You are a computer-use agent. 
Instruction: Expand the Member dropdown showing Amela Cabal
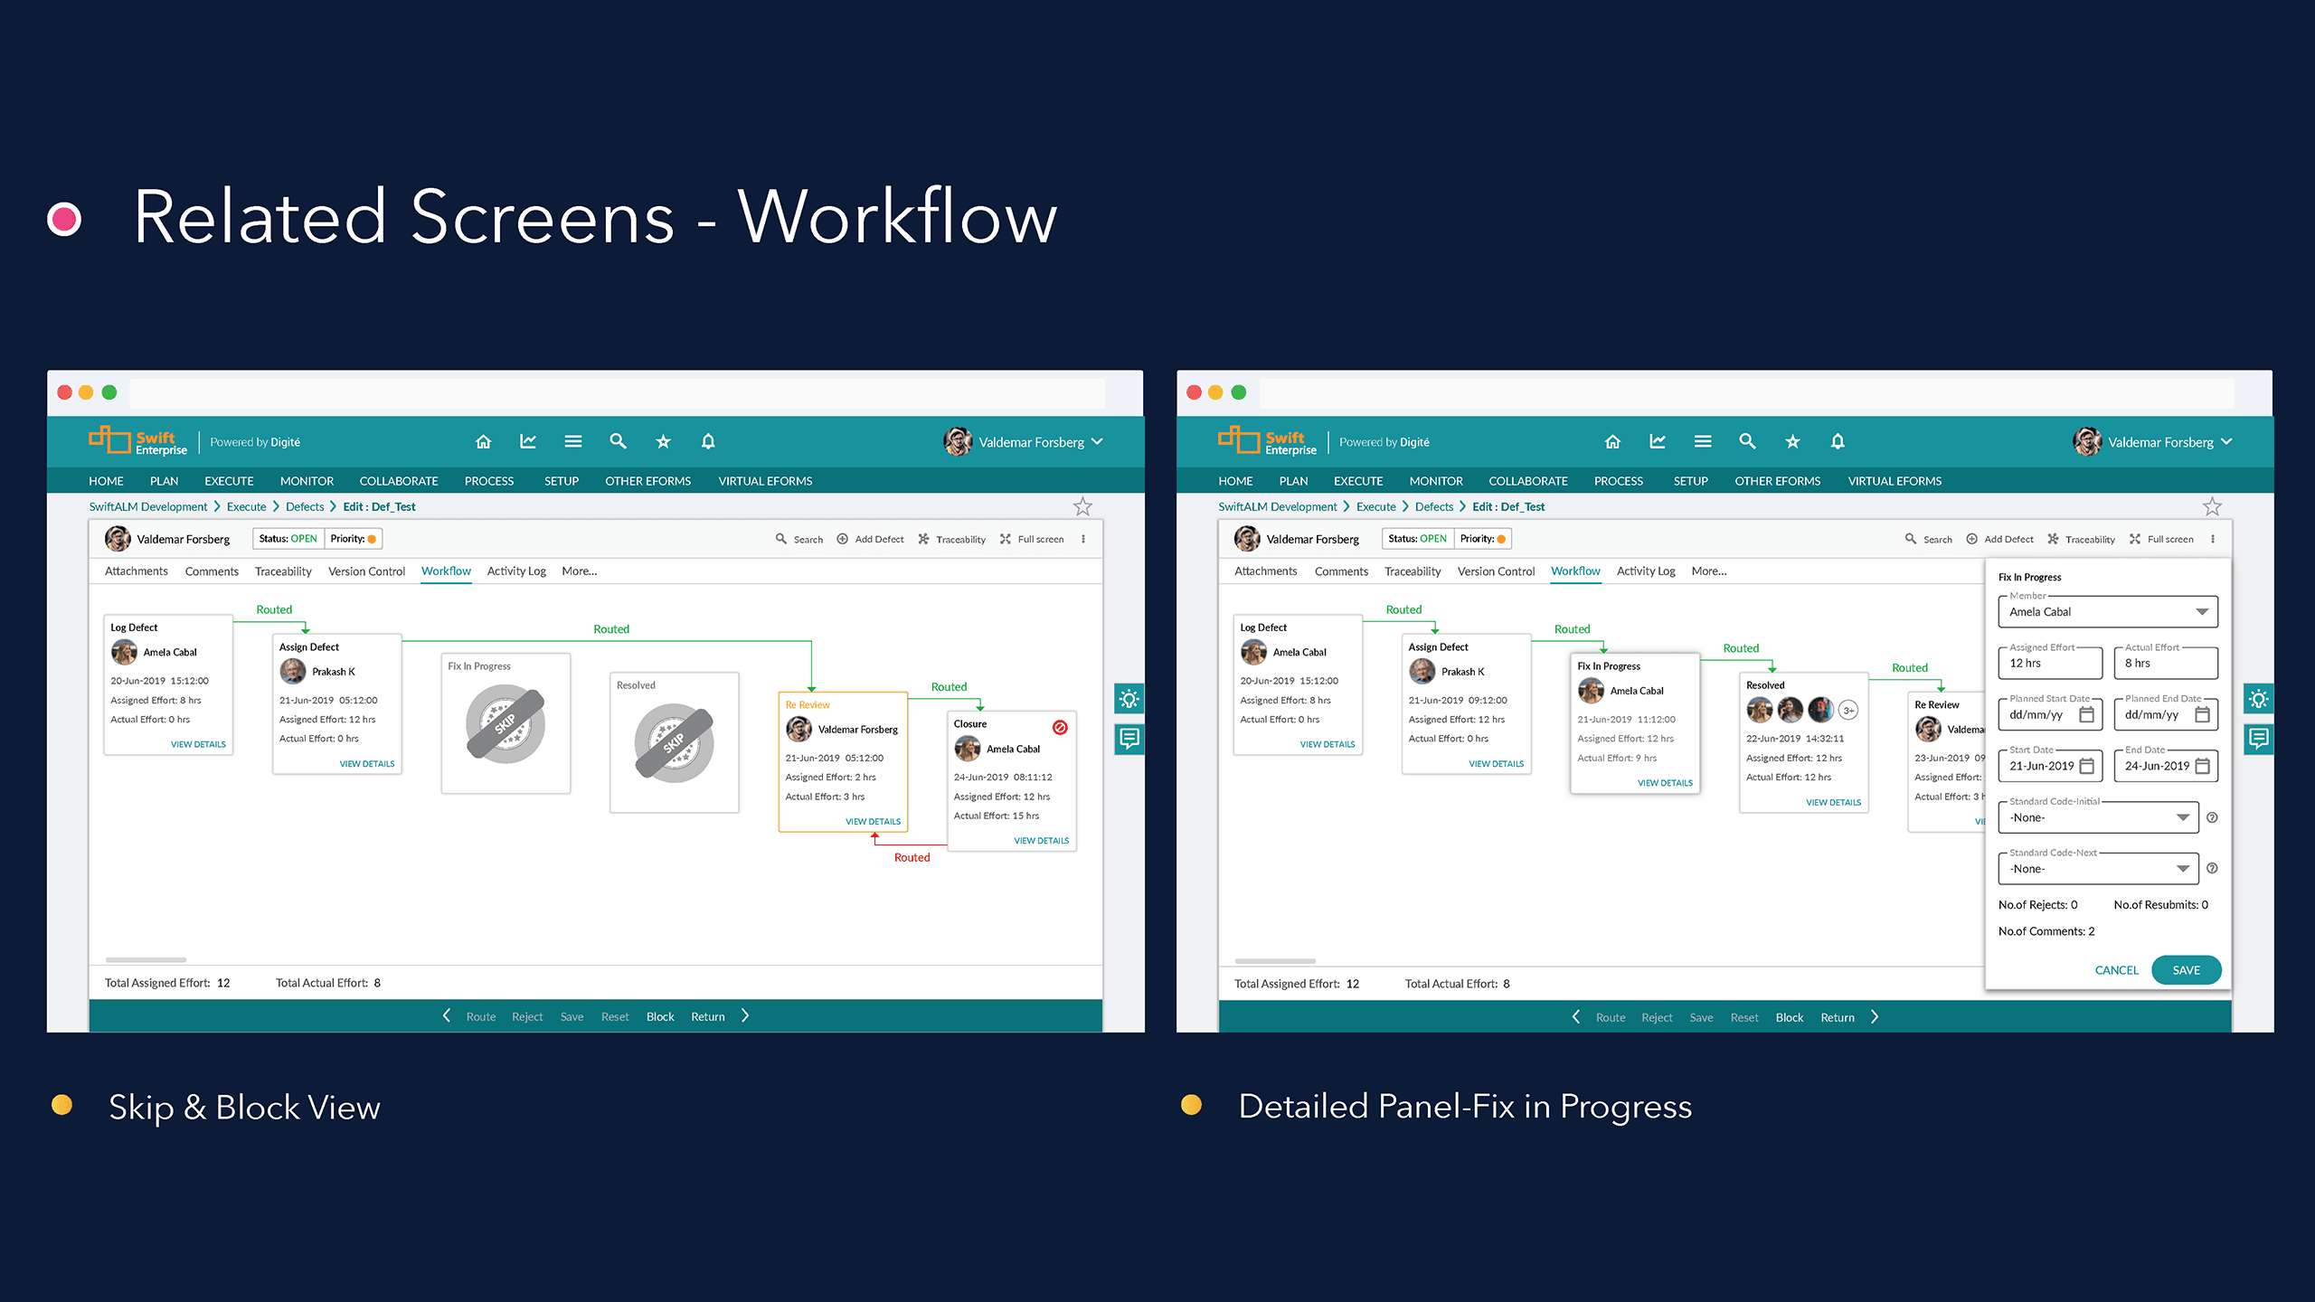2201,612
